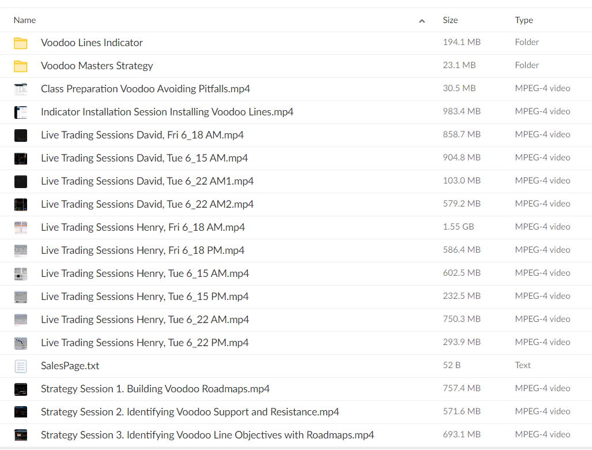
Task: Select Live Trading Sessions David, Tue 6_22 AM1.mp4
Action: pyautogui.click(x=147, y=181)
